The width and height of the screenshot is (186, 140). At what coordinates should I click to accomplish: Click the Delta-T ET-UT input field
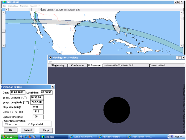point(38,112)
